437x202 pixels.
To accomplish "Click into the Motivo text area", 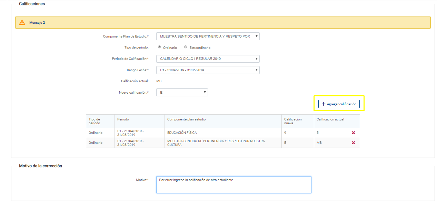I will (x=234, y=185).
